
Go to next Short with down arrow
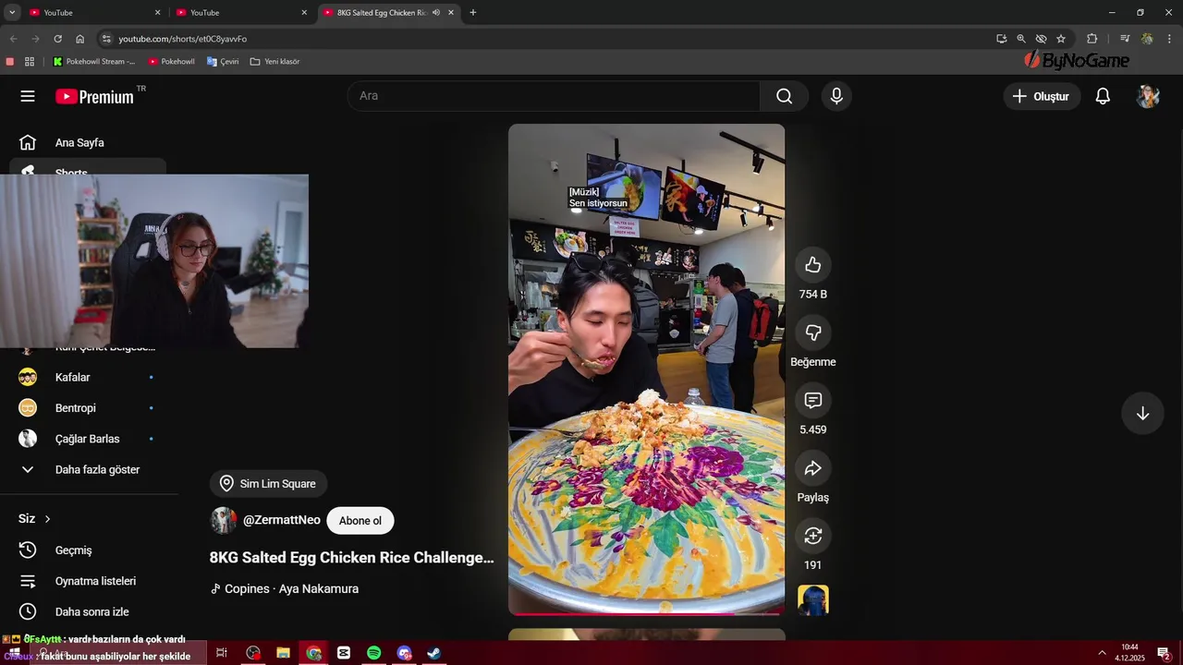pyautogui.click(x=1142, y=413)
